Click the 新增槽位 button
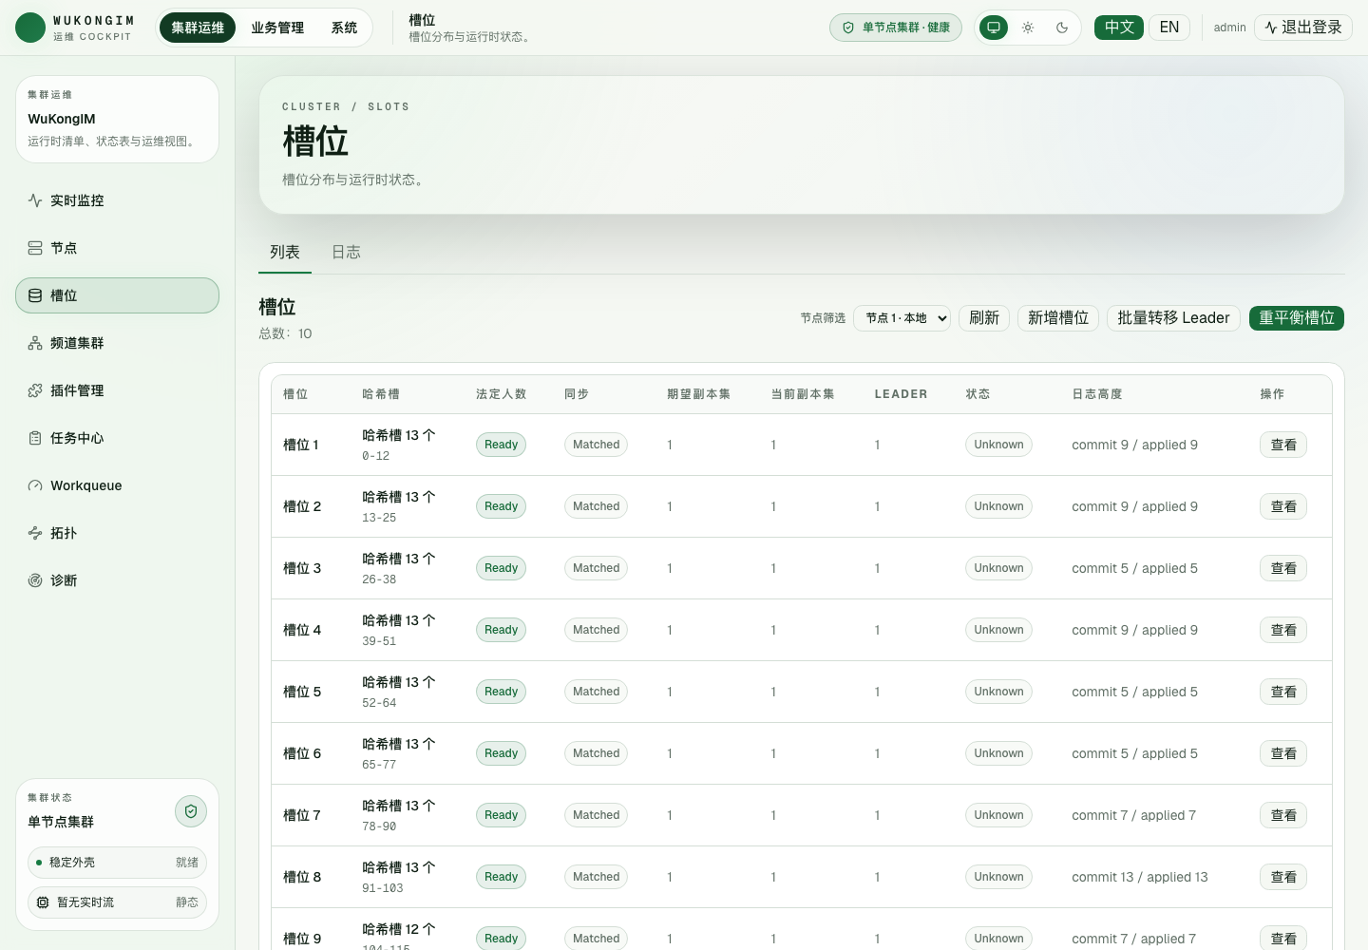Image resolution: width=1368 pixels, height=950 pixels. click(1058, 318)
